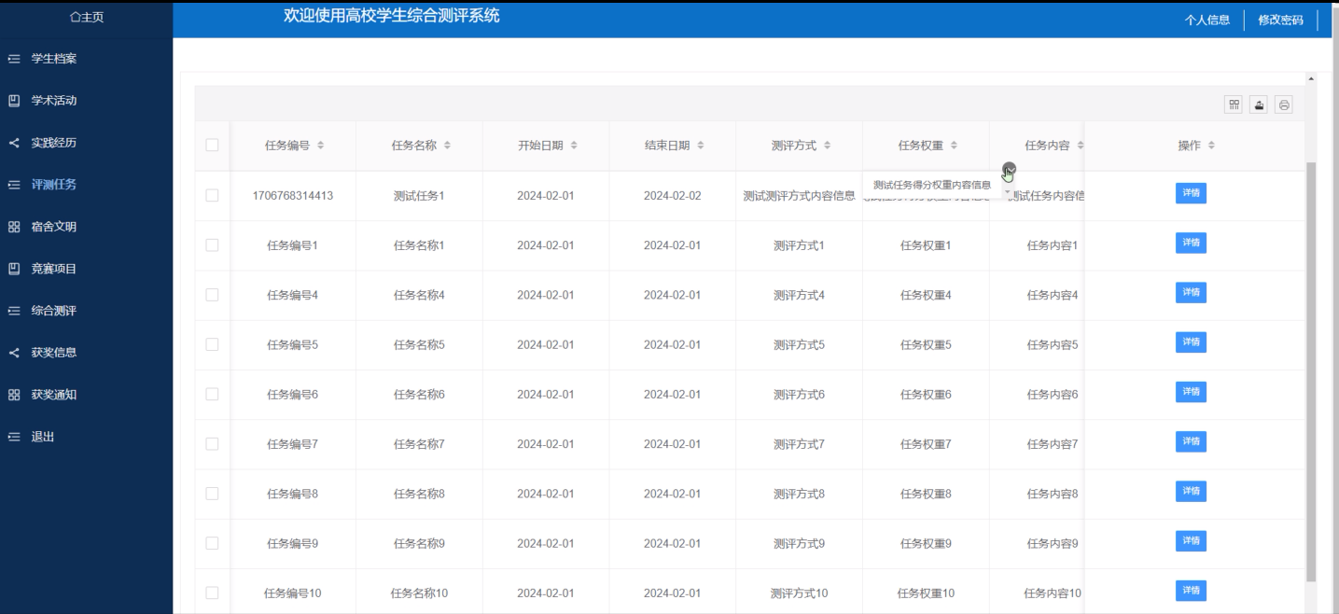Screen dimensions: 1339x614
Task: Check the row checkbox for 任务名称10
Action: pos(212,593)
